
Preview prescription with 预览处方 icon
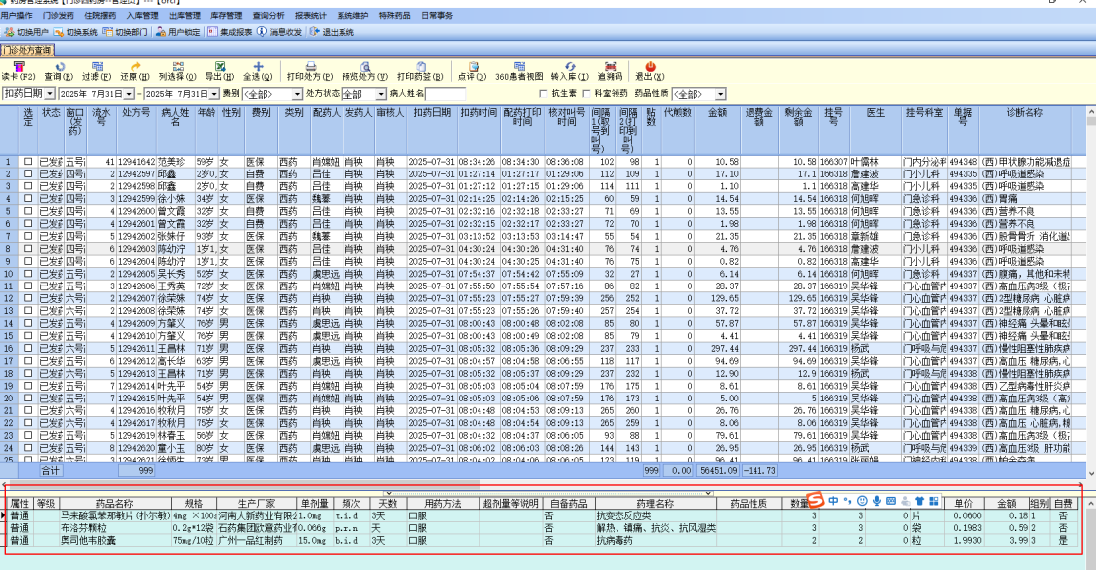365,67
